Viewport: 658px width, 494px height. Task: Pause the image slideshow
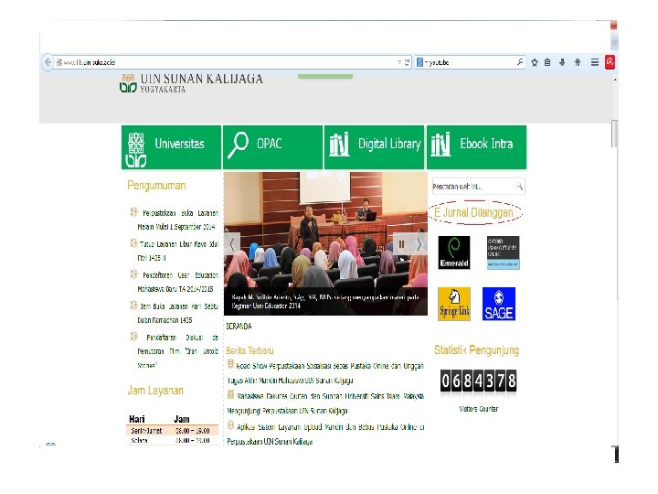[x=401, y=244]
